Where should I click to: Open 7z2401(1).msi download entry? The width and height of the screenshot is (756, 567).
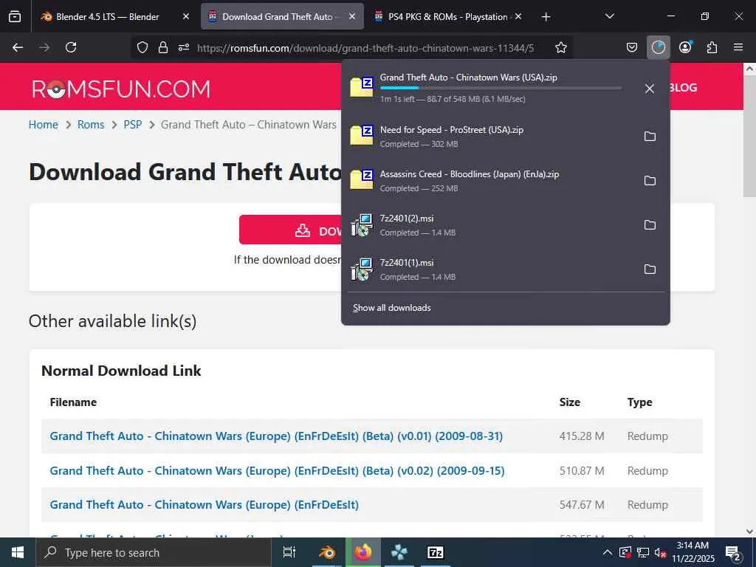point(491,269)
